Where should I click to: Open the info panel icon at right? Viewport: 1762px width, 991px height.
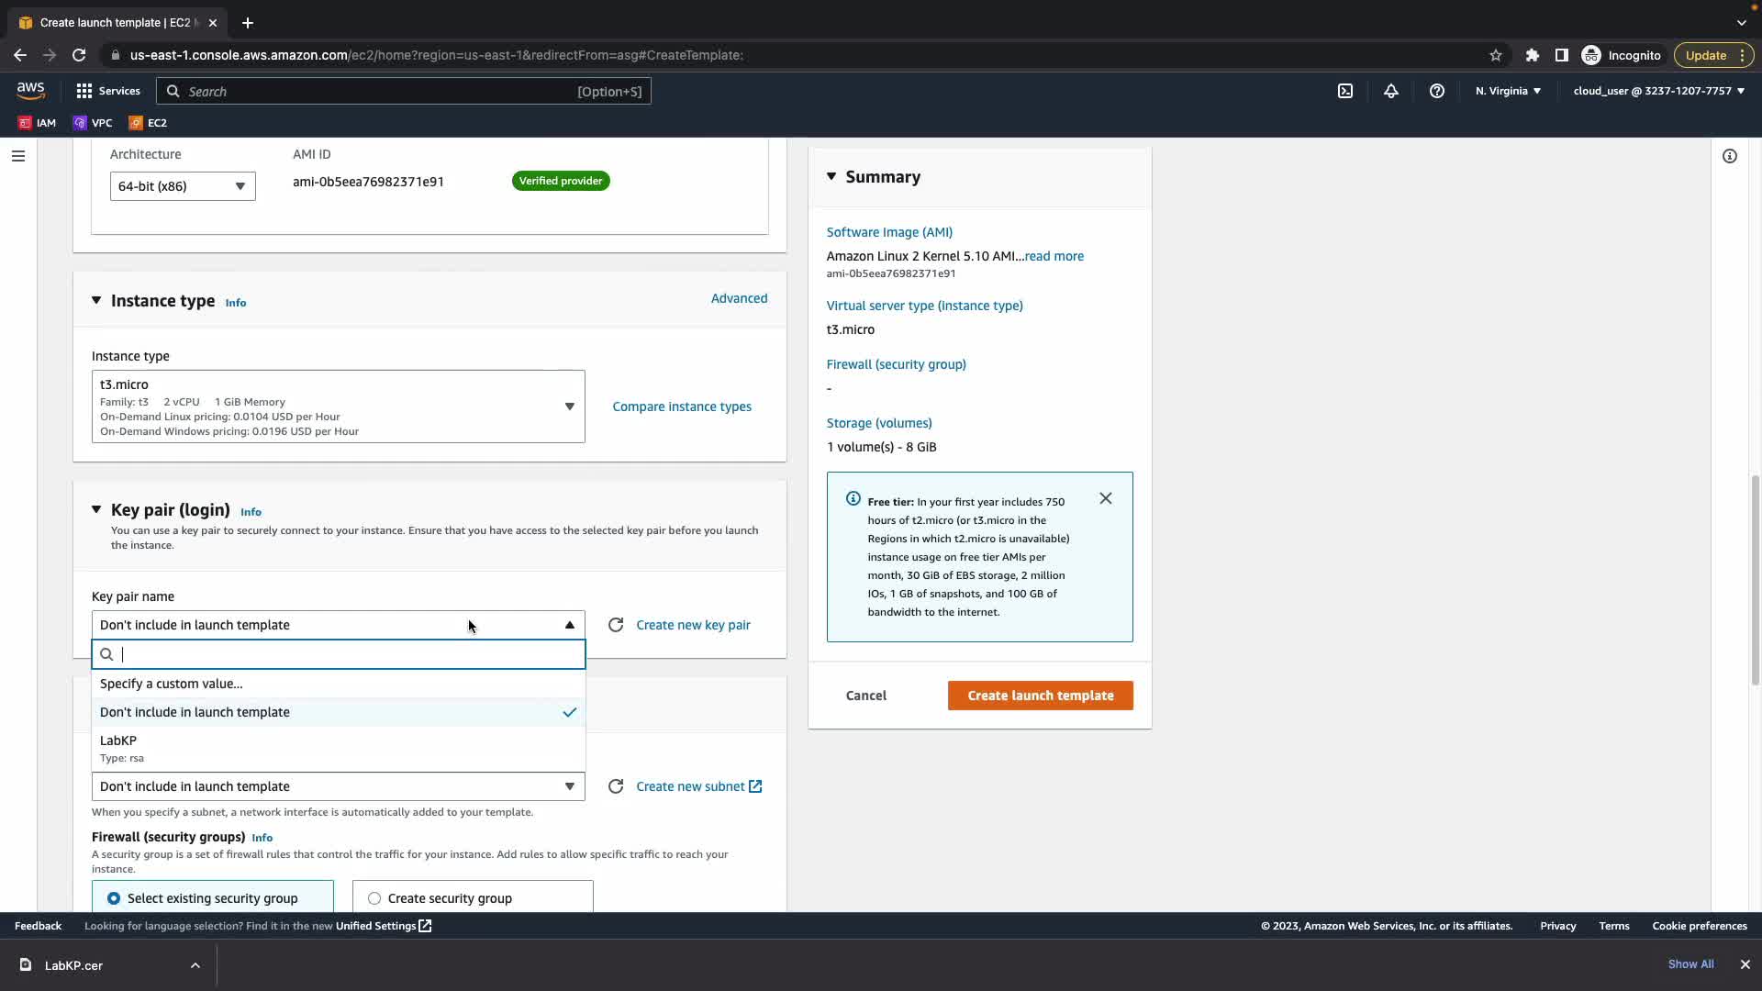(x=1730, y=156)
